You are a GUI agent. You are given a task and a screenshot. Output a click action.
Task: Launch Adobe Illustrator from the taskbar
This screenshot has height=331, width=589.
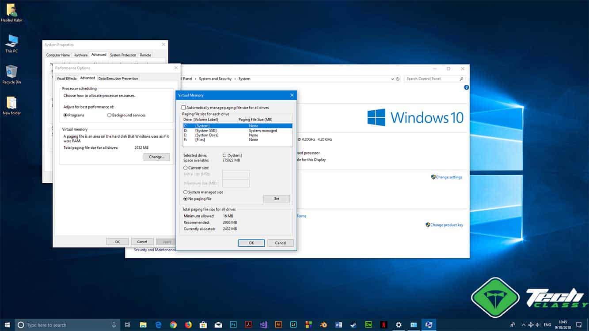pos(278,324)
